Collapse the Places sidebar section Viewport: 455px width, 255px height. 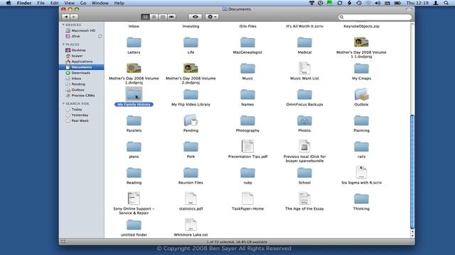click(63, 44)
